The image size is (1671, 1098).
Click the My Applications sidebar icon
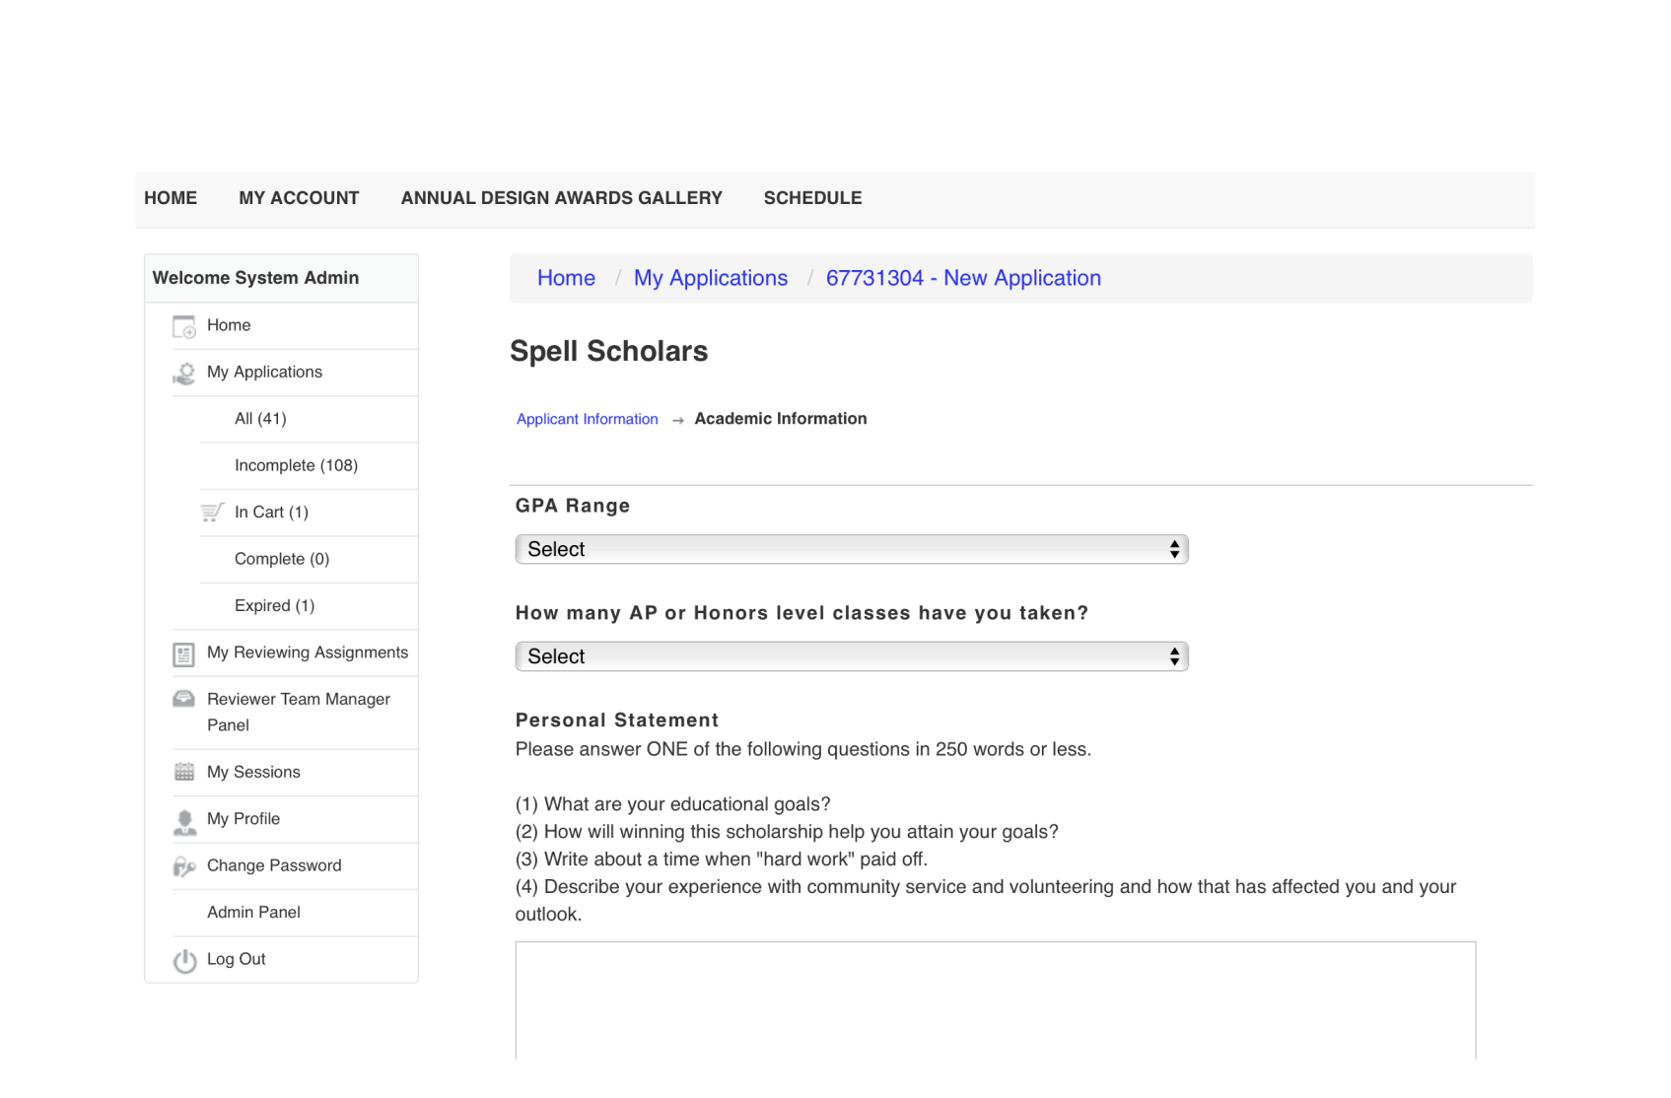(184, 374)
